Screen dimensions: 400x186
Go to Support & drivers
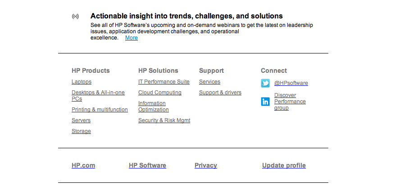click(220, 93)
